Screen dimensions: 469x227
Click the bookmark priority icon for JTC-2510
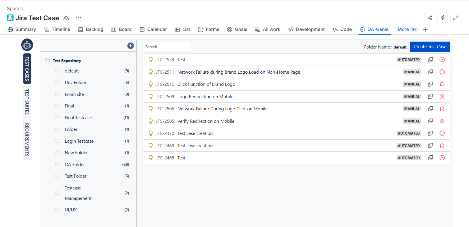442,84
